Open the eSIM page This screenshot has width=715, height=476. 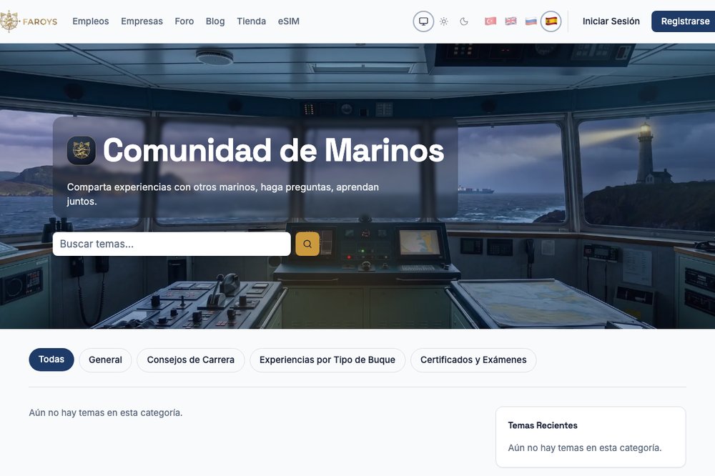click(x=289, y=21)
